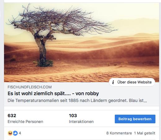Click the 'Erreichte Personen' label
Viewport: 161px width, 140px height.
25,121
